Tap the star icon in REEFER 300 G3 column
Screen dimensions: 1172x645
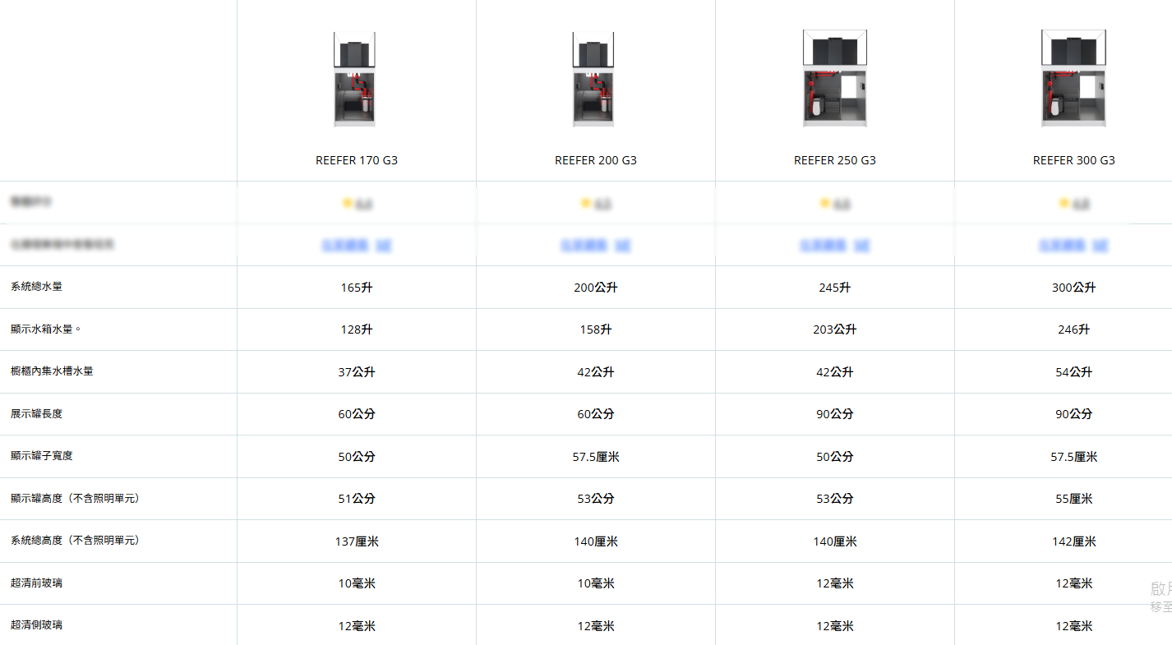point(1064,203)
